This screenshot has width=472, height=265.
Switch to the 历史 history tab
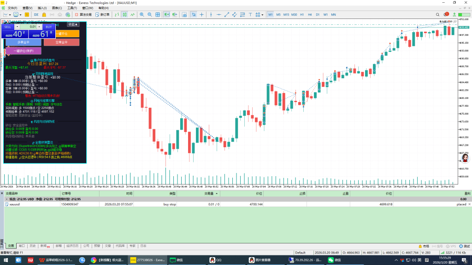33,246
